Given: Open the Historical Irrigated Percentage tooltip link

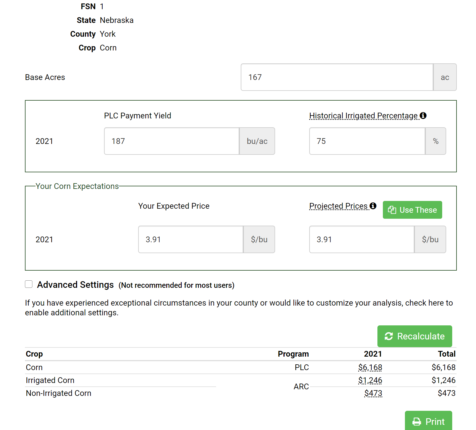Looking at the screenshot, I should 363,116.
